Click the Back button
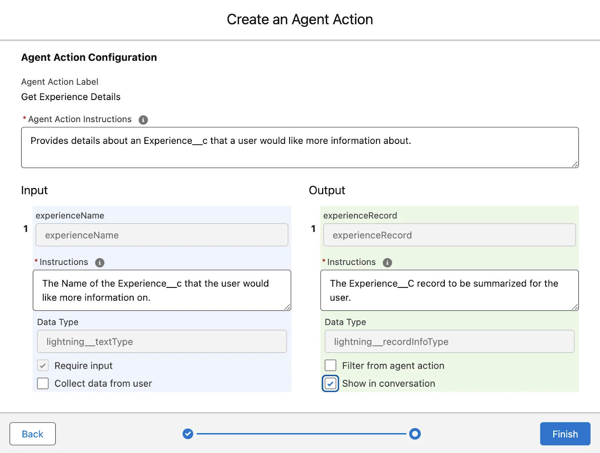 [x=33, y=434]
